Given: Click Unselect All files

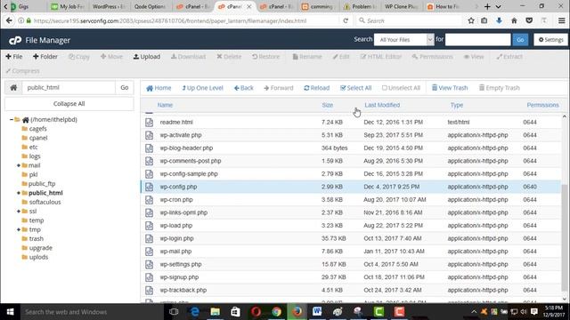Looking at the screenshot, I should click(401, 88).
